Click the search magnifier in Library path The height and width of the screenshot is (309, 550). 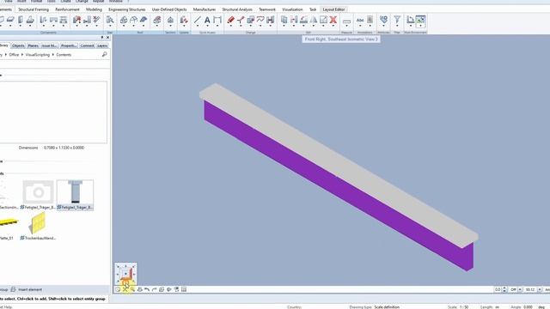tap(104, 54)
